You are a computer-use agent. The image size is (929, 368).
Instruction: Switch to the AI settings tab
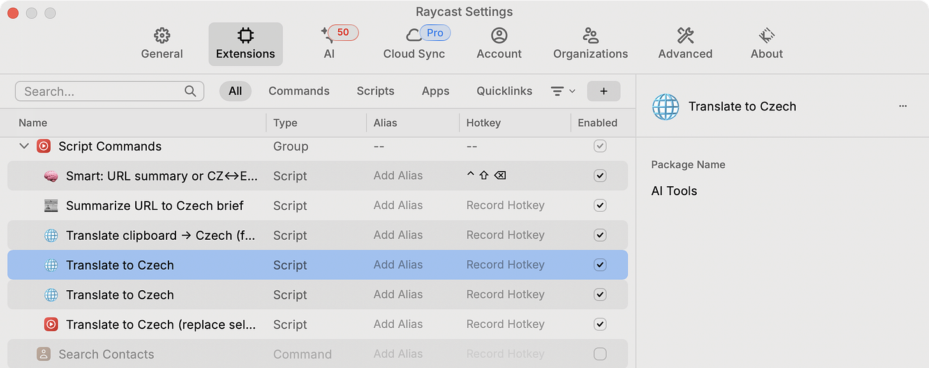tap(329, 44)
